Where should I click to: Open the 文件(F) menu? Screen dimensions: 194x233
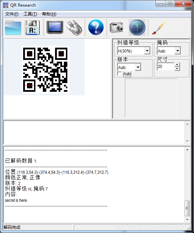pyautogui.click(x=12, y=14)
